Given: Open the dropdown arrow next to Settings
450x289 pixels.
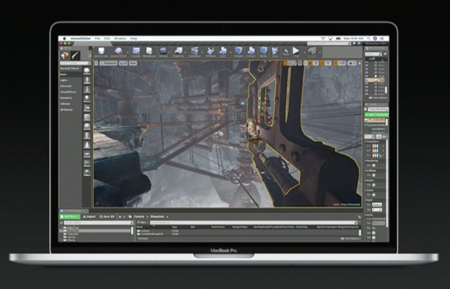Looking at the screenshot, I should pos(170,53).
